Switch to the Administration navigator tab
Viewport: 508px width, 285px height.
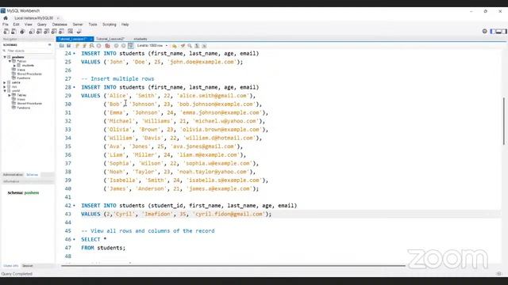pos(13,174)
